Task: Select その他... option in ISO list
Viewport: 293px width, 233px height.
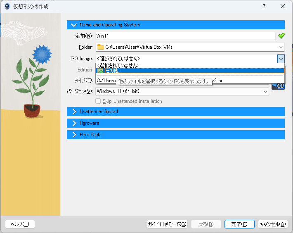Action: (190, 71)
